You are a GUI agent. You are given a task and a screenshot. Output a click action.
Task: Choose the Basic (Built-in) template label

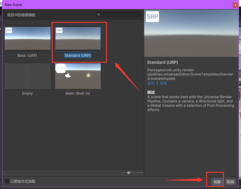[78, 93]
